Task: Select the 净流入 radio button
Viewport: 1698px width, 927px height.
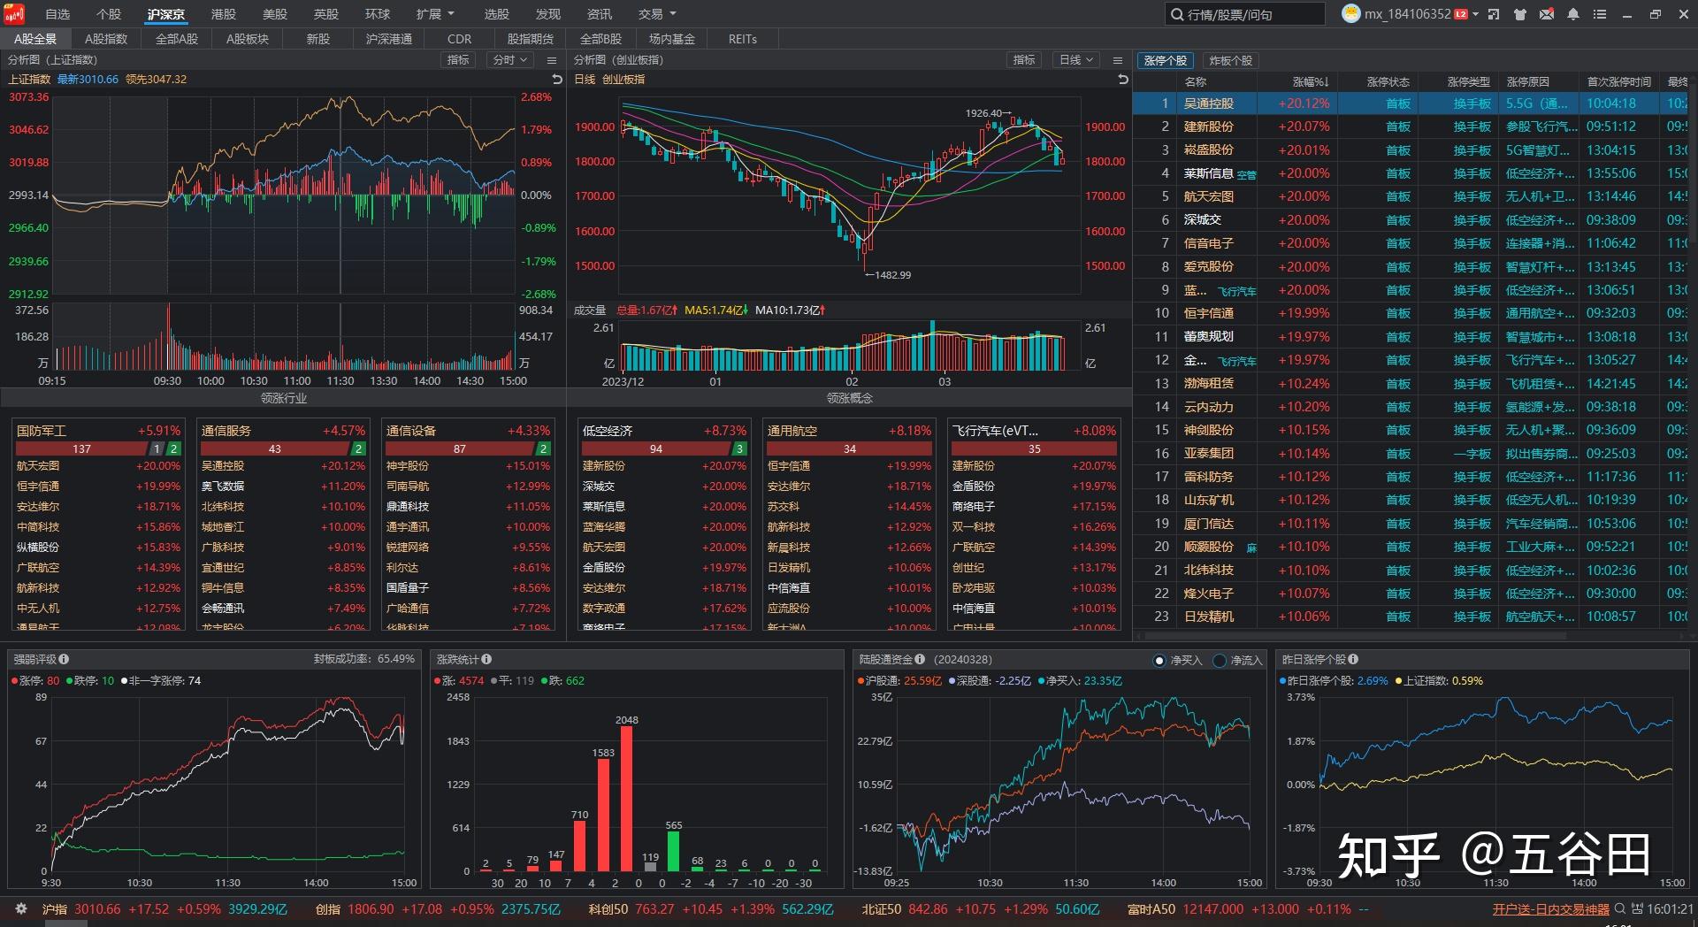Action: click(x=1220, y=661)
